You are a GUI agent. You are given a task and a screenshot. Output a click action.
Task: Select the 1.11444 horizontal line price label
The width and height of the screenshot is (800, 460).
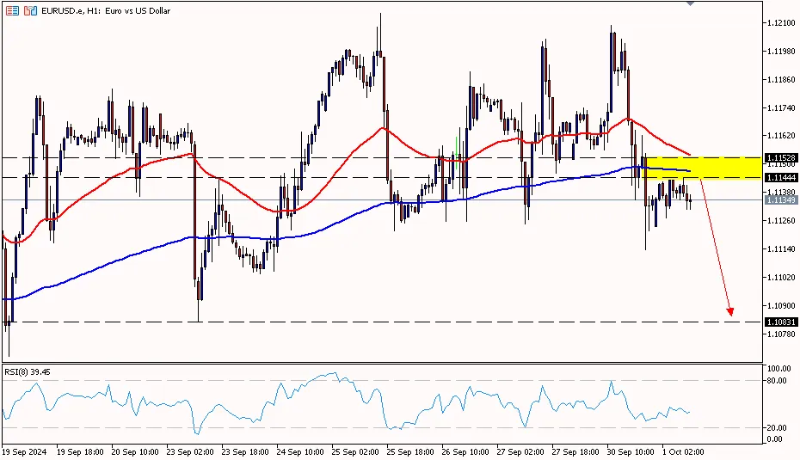pyautogui.click(x=781, y=177)
